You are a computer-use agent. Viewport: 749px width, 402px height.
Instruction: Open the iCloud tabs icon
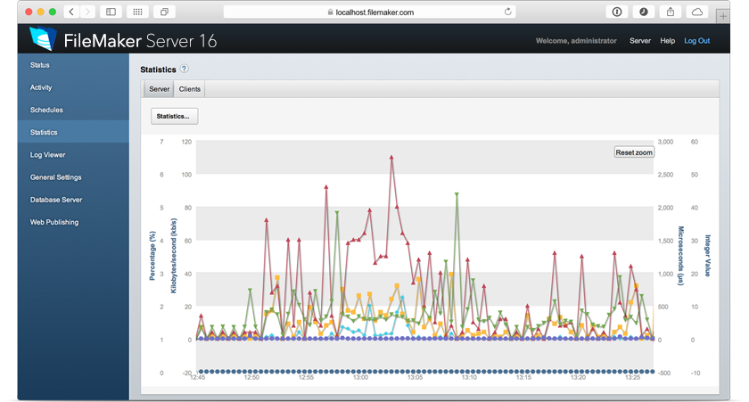pyautogui.click(x=697, y=12)
